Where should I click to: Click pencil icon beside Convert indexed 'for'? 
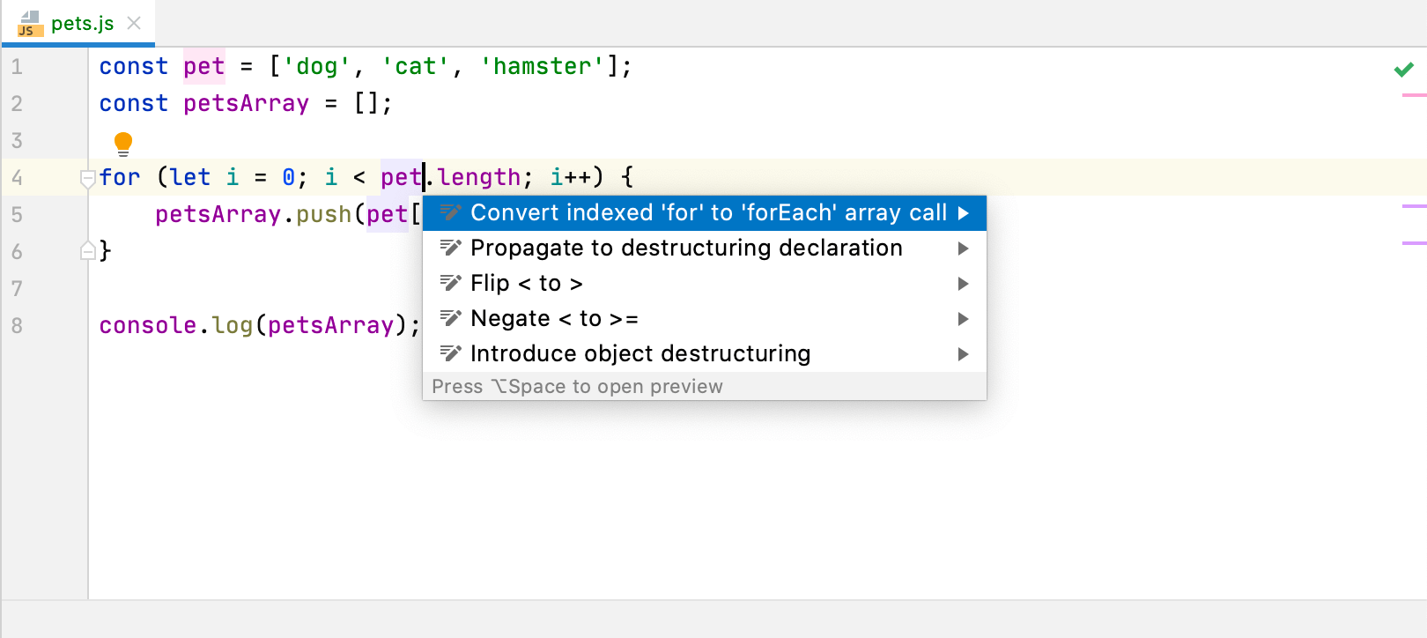click(x=450, y=212)
